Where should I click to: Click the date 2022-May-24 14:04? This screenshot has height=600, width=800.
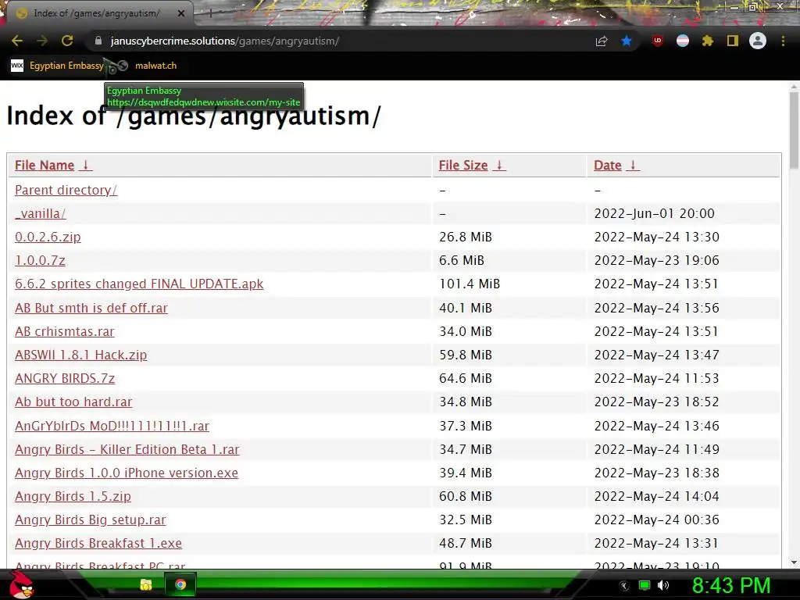(656, 496)
